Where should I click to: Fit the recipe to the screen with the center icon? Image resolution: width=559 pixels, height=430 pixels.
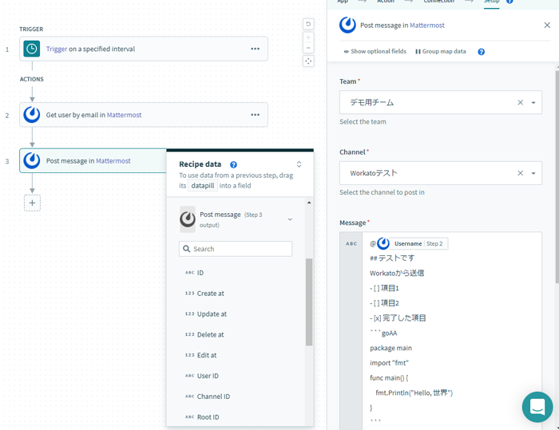tap(308, 61)
